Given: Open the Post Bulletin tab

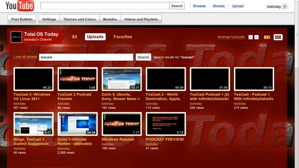Looking at the screenshot, I should click(x=22, y=19).
